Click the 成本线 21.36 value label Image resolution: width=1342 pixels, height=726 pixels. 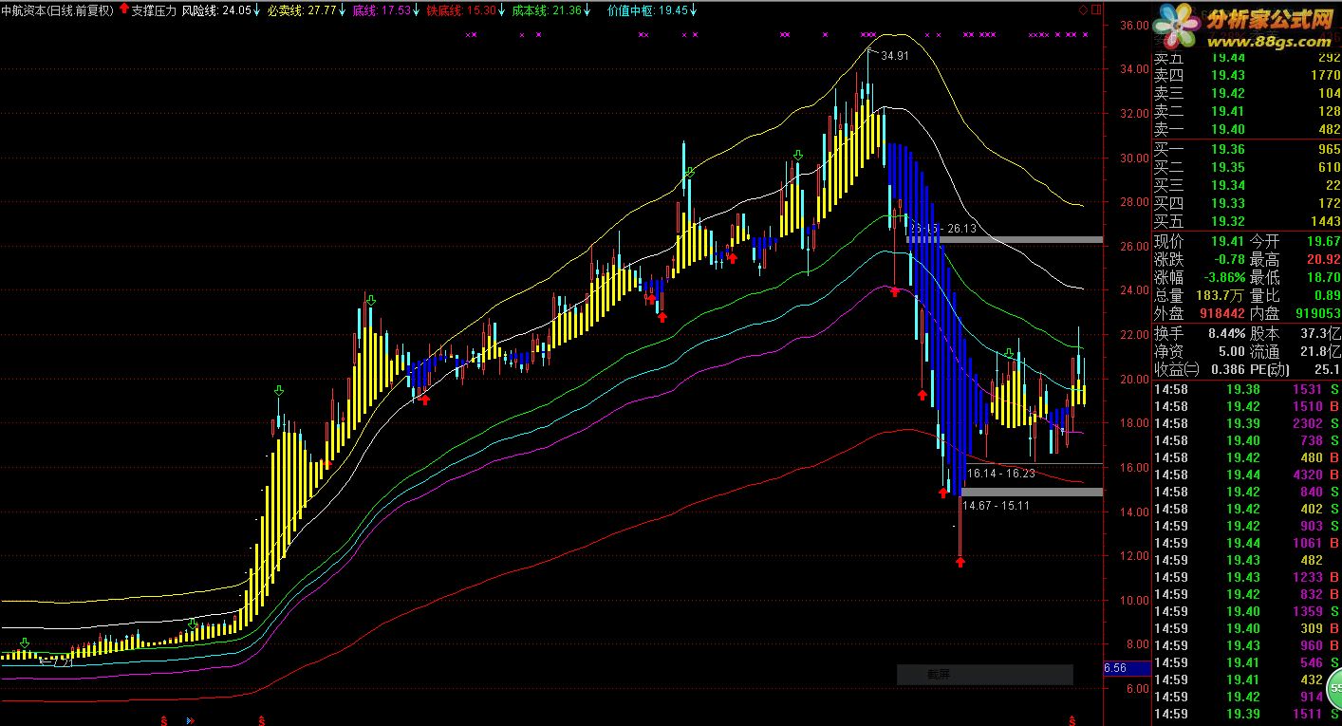click(548, 10)
